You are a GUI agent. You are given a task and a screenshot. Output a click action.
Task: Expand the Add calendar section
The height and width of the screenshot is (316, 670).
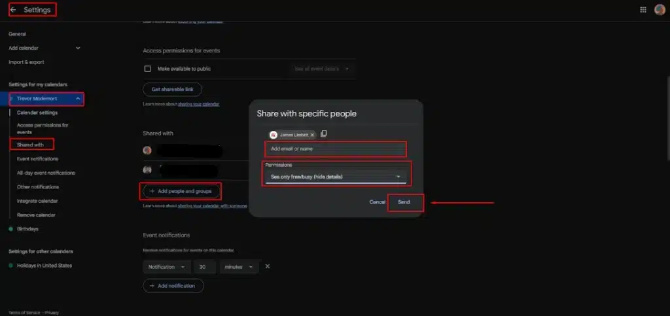point(78,48)
